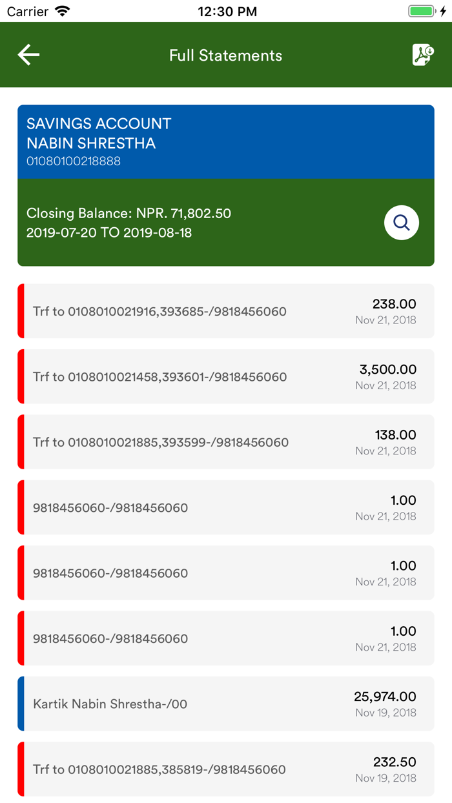Screen dimensions: 452x803
Task: Tap the search magnifier icon
Action: [401, 223]
